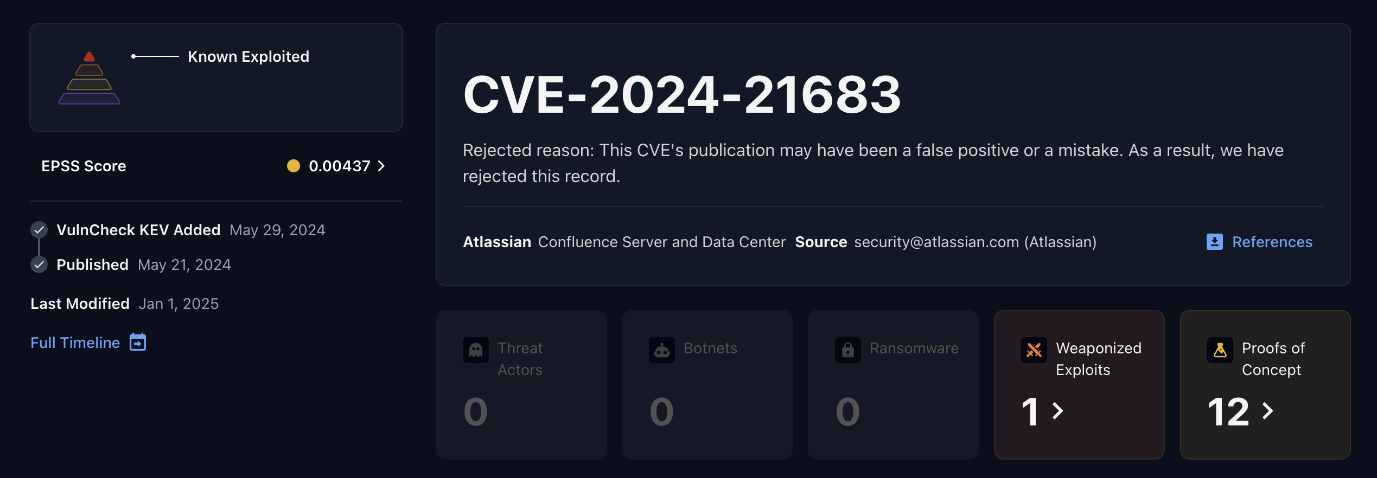Click the Ransomware padlock icon
Viewport: 1377px width, 478px height.
847,350
